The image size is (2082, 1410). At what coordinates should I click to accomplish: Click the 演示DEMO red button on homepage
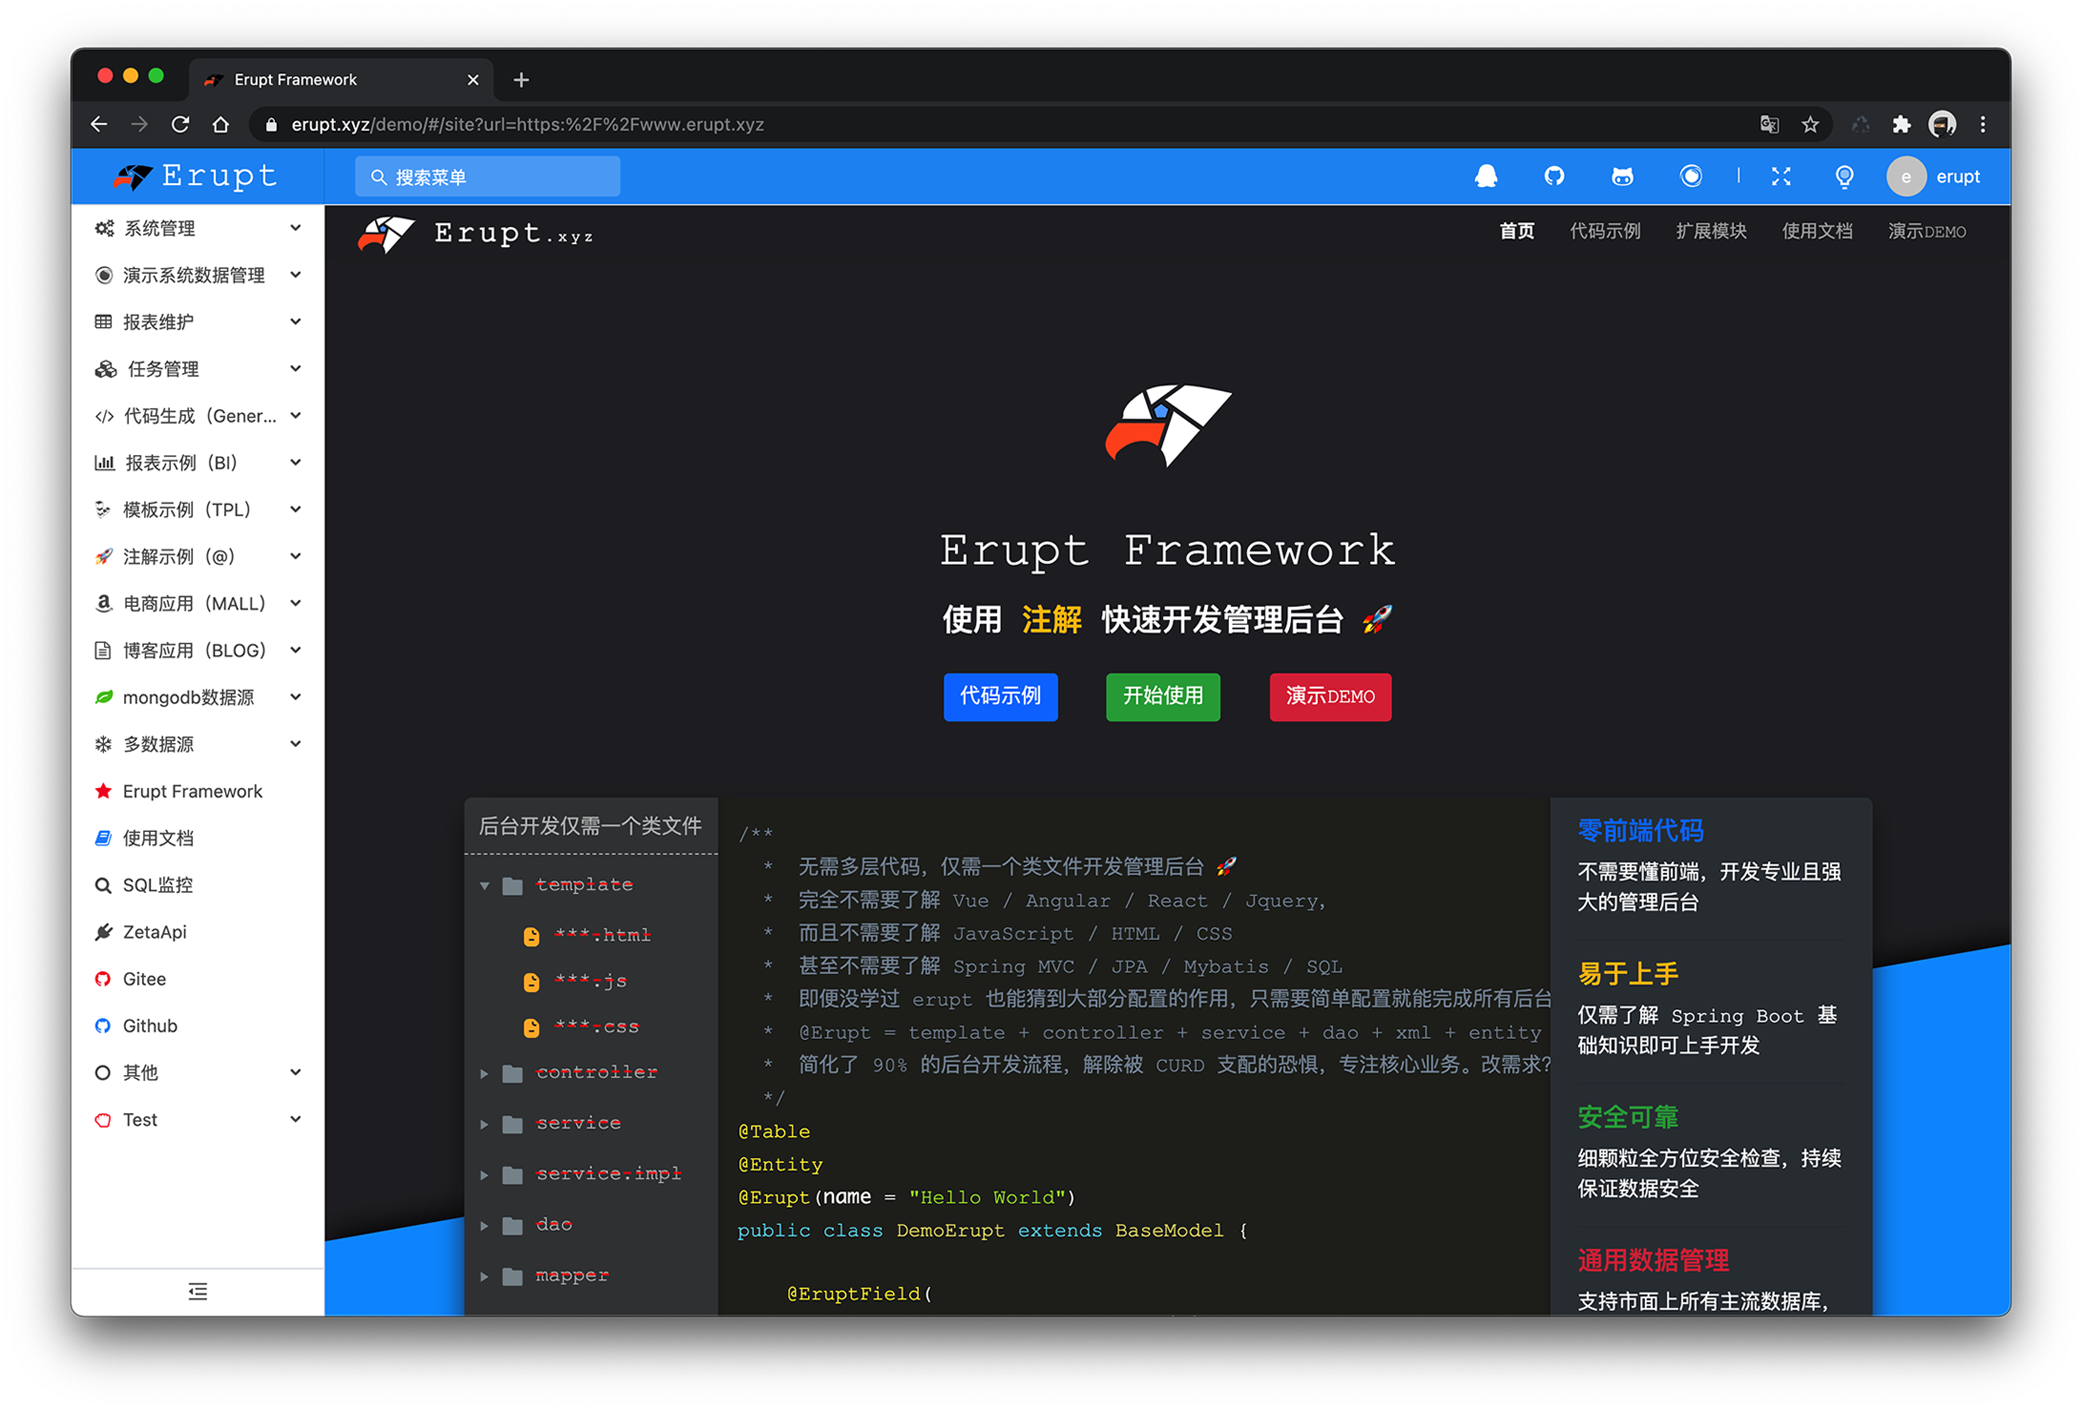click(x=1328, y=695)
